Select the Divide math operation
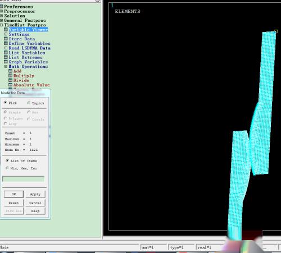 [x=21, y=80]
